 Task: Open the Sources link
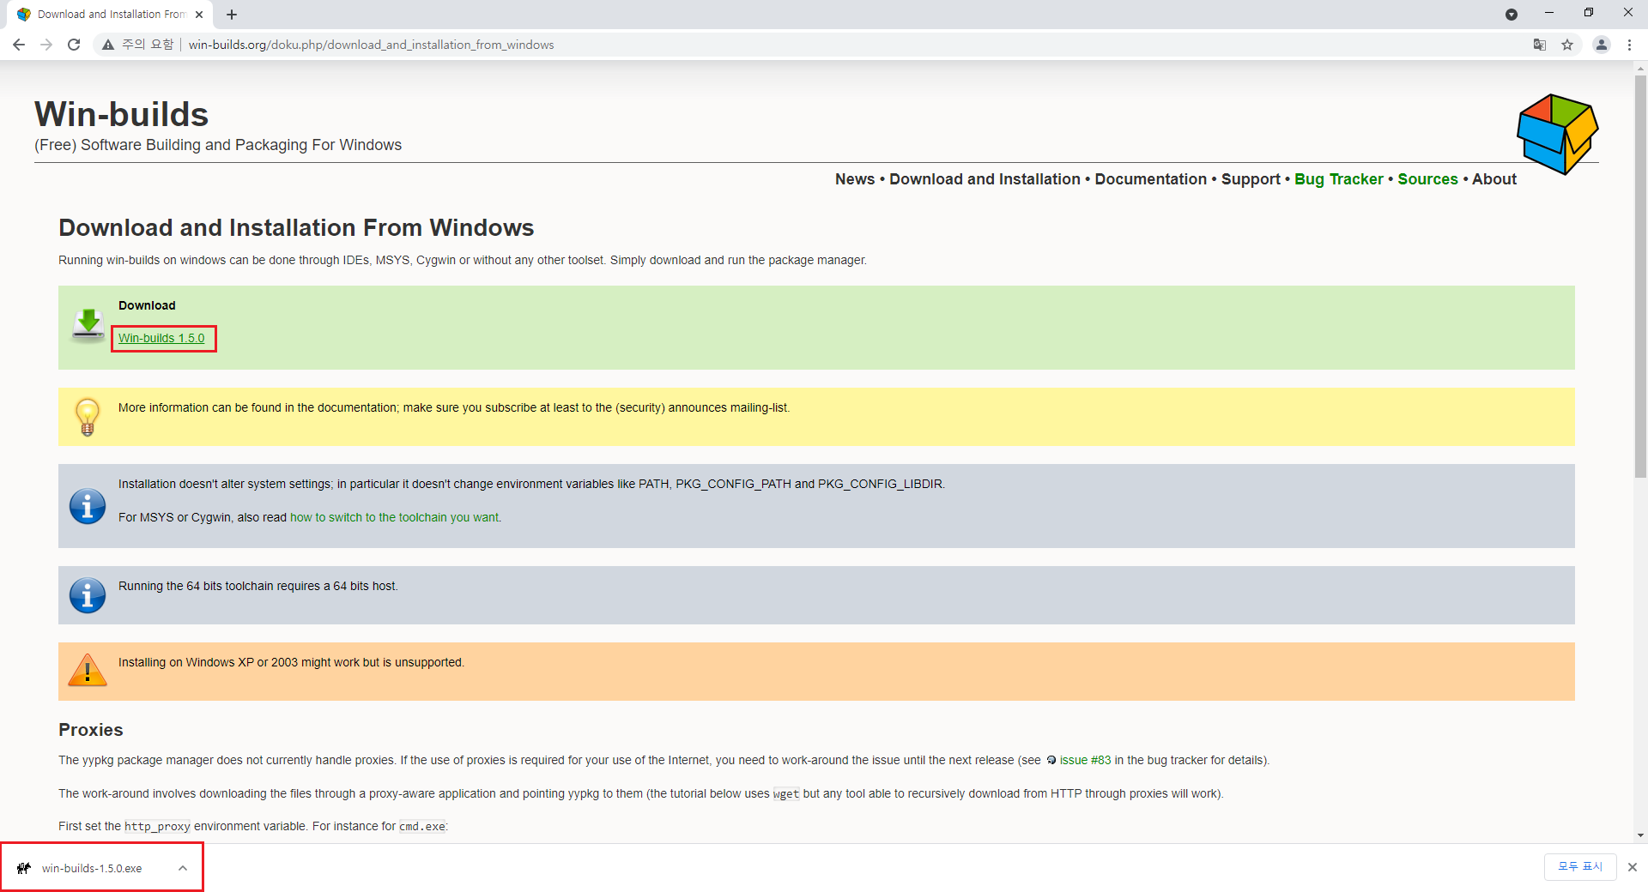pos(1427,179)
